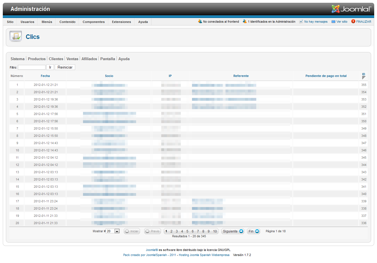Open the Productos submenu
This screenshot has width=377, height=263.
pos(37,59)
